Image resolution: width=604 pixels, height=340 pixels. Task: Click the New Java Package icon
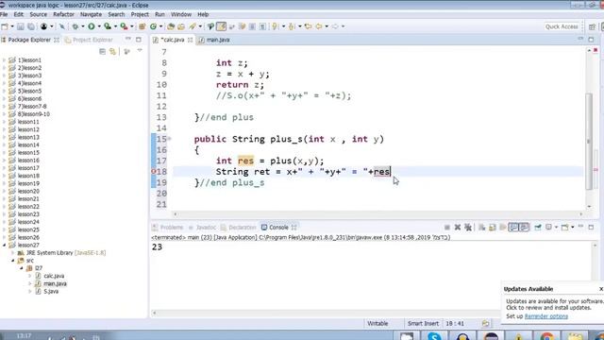143,26
